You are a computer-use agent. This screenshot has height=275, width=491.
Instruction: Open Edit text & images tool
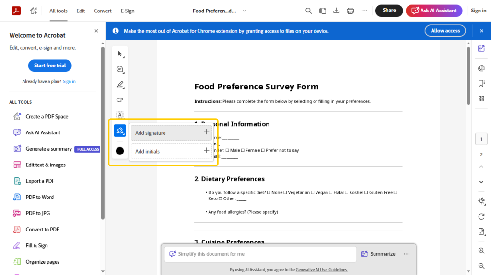[39, 165]
